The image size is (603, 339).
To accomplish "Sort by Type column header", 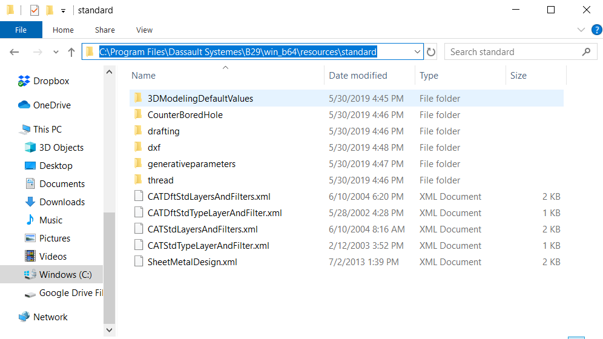I will (x=429, y=76).
